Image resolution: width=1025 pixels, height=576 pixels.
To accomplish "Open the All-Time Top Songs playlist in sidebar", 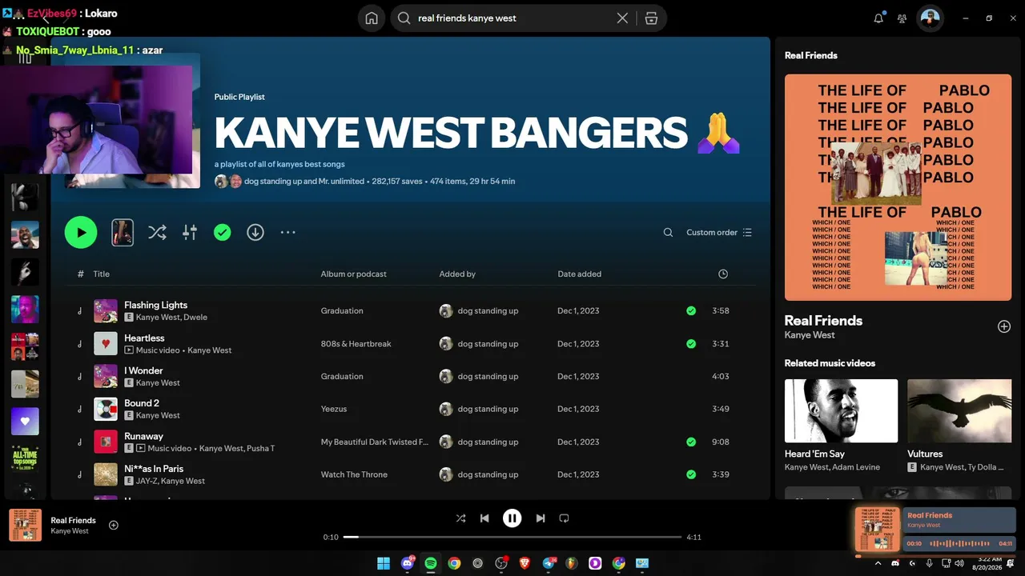I will tap(25, 459).
